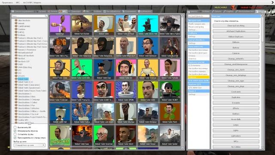Click the Cameras cleanup button
The image size is (275, 155).
236,53
